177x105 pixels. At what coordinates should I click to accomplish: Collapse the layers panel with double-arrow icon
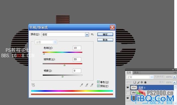pyautogui.click(x=173, y=70)
